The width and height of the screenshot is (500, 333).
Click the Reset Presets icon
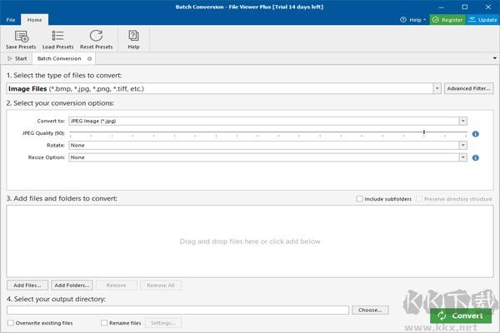coord(96,36)
